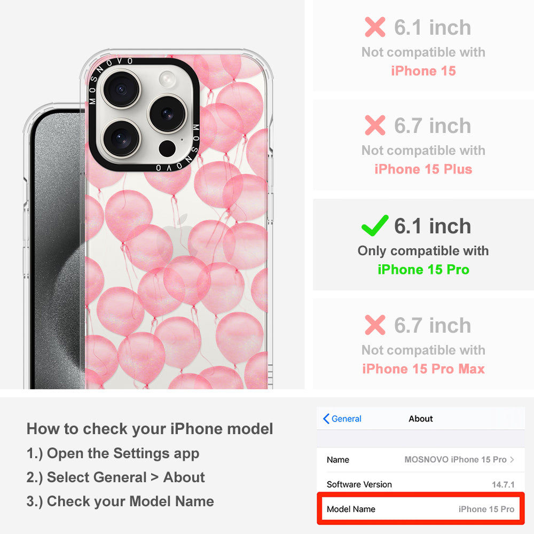This screenshot has width=534, height=534.
Task: Click the pink iPhone 15 label
Action: point(423,71)
